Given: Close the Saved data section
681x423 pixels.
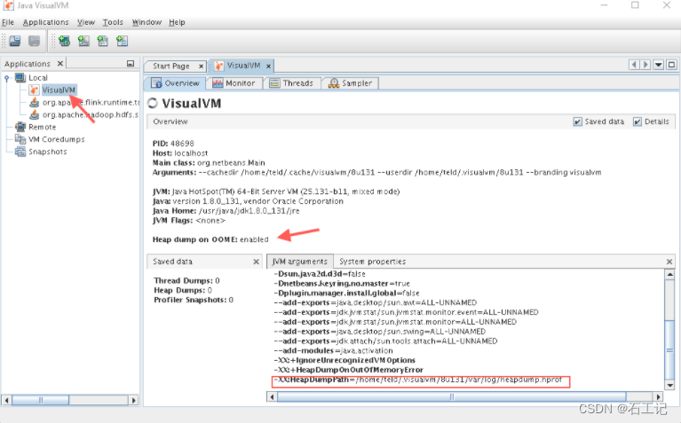Looking at the screenshot, I should [x=257, y=262].
